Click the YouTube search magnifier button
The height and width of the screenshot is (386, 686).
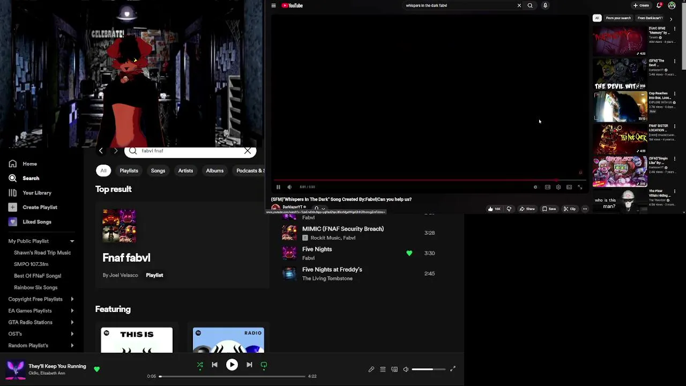[530, 5]
